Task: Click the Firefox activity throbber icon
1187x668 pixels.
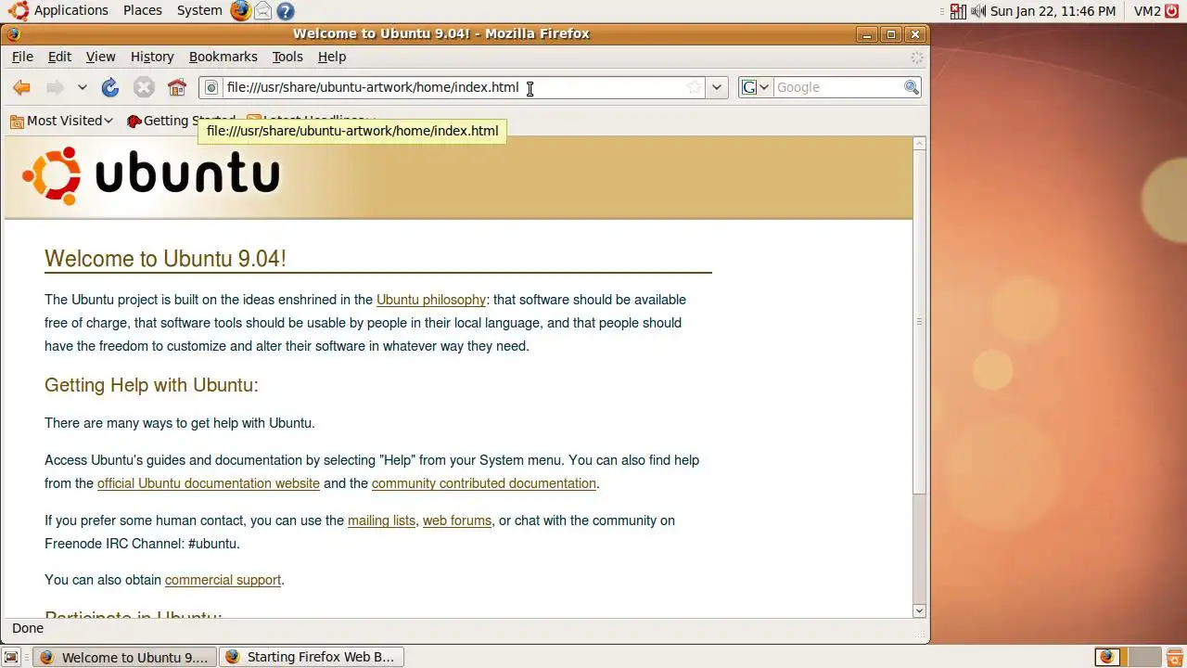Action: (x=917, y=57)
